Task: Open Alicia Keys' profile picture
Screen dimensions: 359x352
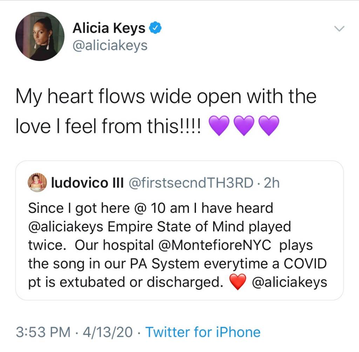Action: tap(40, 36)
